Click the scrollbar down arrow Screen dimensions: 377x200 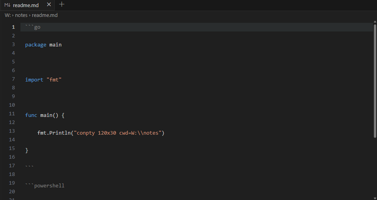click(375, 198)
